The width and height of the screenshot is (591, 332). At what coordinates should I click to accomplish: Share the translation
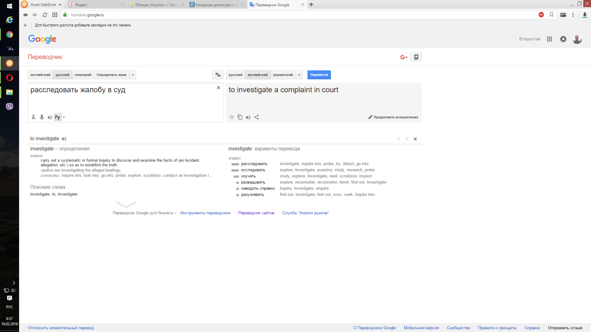tap(256, 117)
